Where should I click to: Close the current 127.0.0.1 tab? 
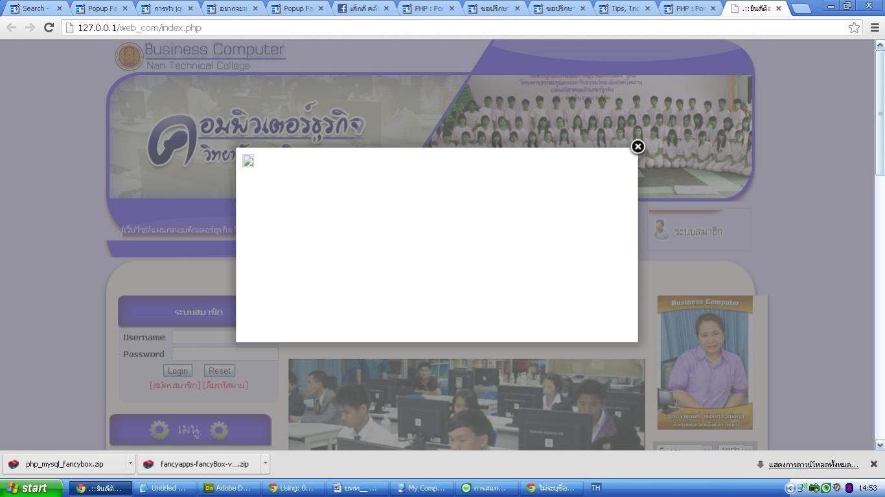click(x=779, y=8)
